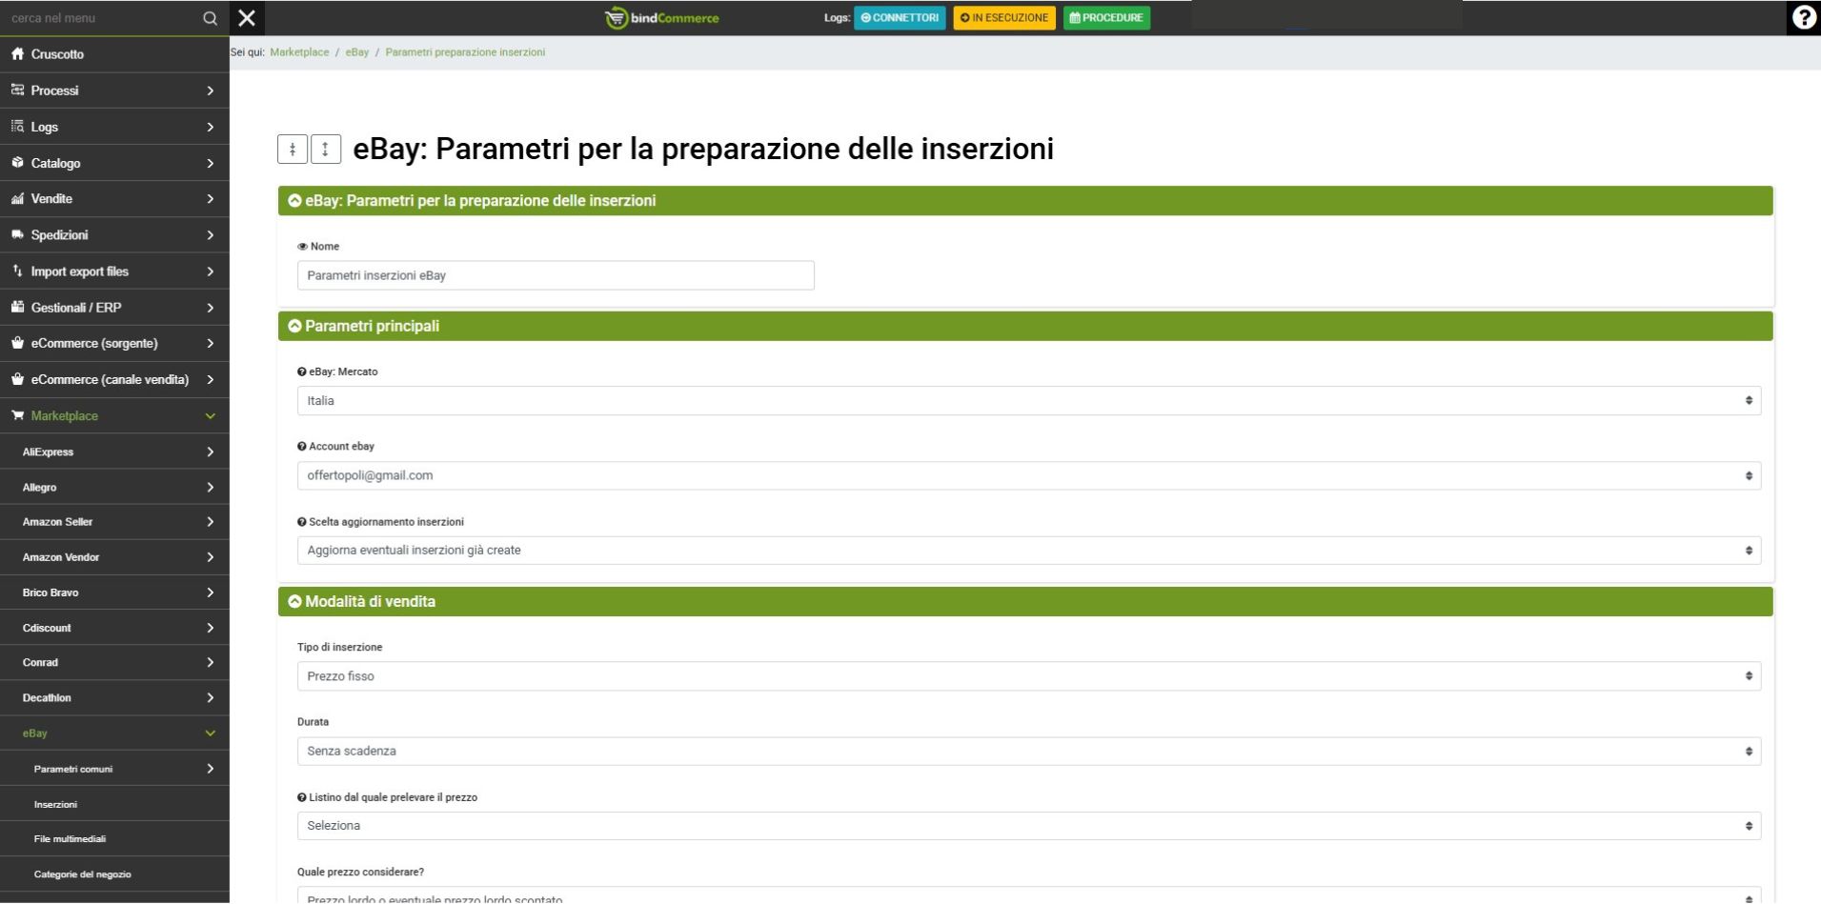The width and height of the screenshot is (1821, 904).
Task: Open help via the question mark icon
Action: pyautogui.click(x=1803, y=18)
